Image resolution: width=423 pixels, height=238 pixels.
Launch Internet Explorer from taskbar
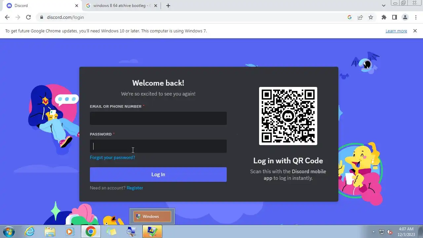tap(30, 231)
